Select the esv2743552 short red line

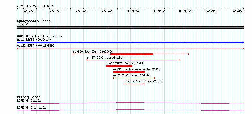pos(134,84)
